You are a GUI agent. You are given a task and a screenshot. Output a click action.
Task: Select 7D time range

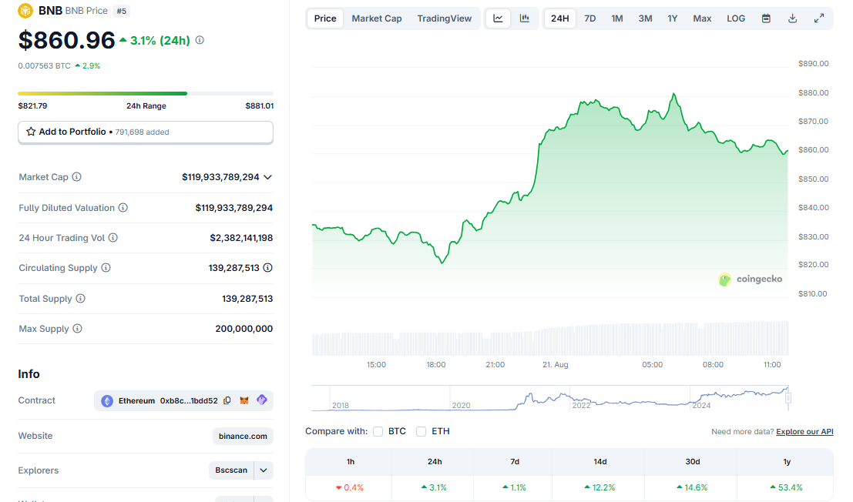tap(589, 18)
